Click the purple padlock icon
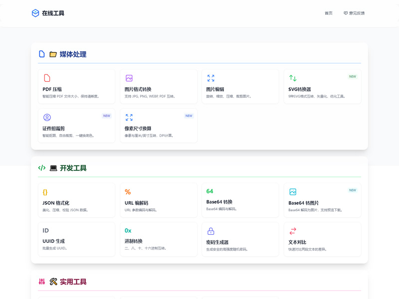Viewport: 399px width, 299px height. pyautogui.click(x=210, y=231)
